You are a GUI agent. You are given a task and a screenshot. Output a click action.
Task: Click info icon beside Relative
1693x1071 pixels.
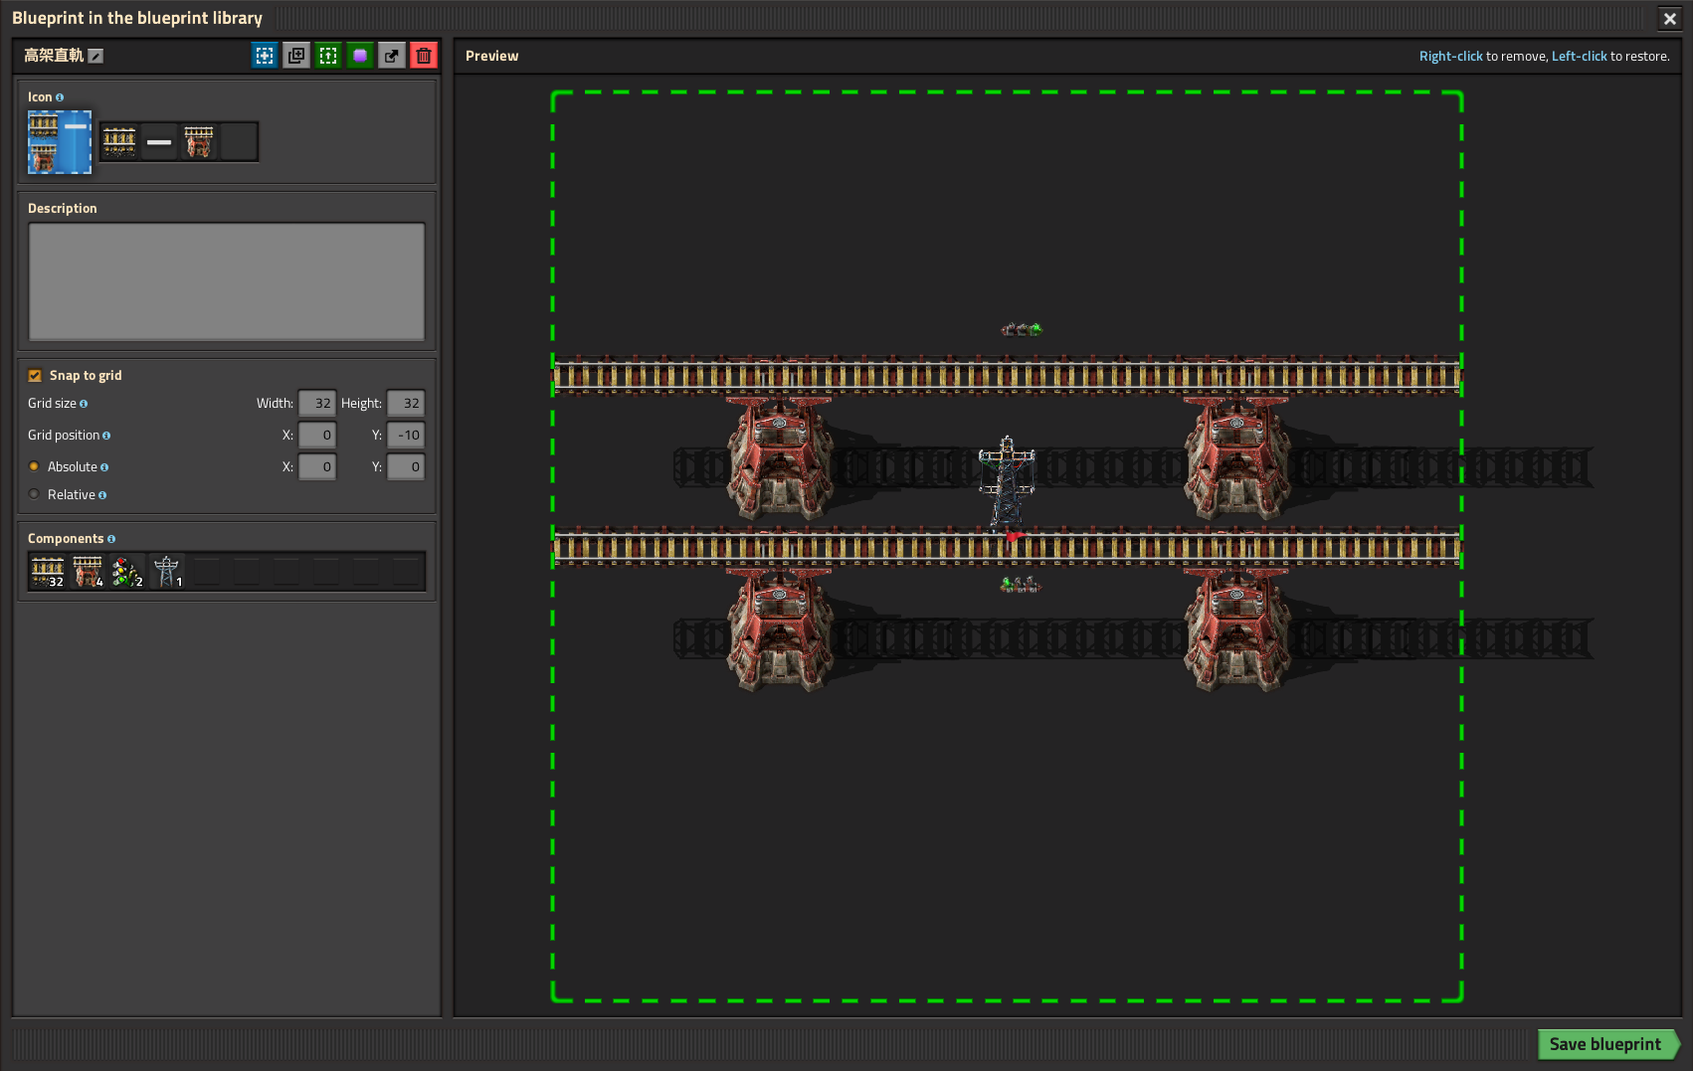pos(102,495)
